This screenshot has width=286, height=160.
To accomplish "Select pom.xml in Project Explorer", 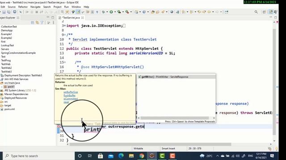I will (9, 109).
